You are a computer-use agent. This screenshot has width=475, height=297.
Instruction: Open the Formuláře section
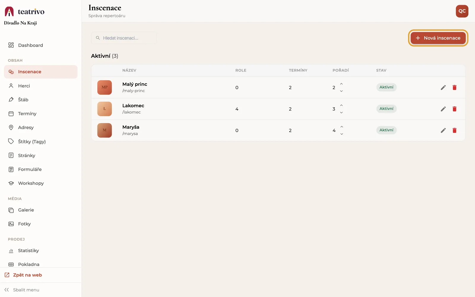41,169
